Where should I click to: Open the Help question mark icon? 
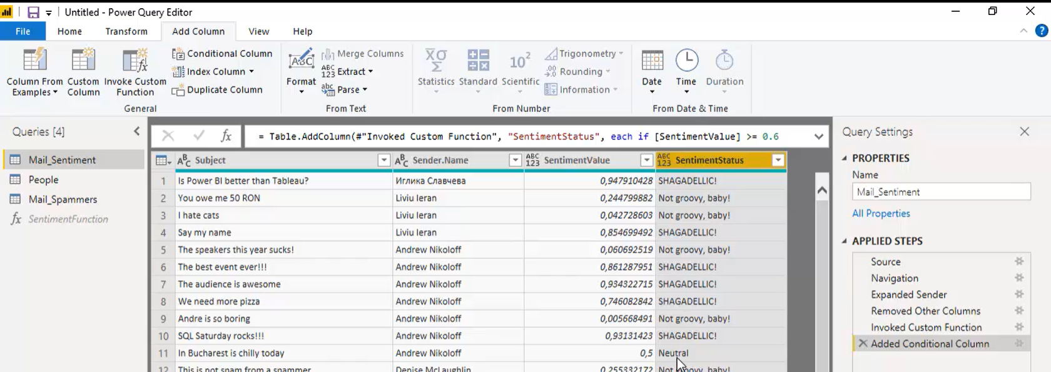pos(1042,31)
